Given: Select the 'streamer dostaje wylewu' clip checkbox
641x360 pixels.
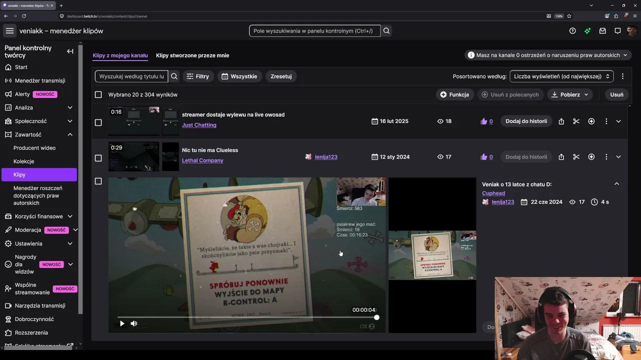Looking at the screenshot, I should tap(98, 122).
